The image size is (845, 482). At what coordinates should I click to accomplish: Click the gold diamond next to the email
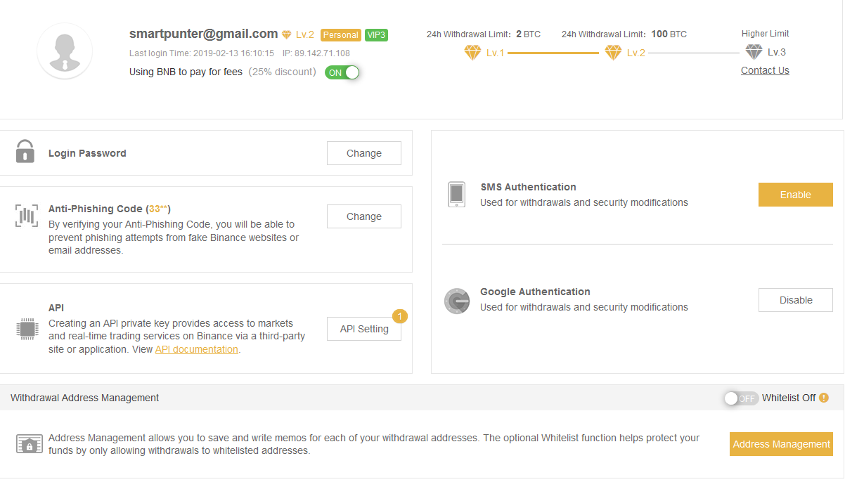pos(286,34)
